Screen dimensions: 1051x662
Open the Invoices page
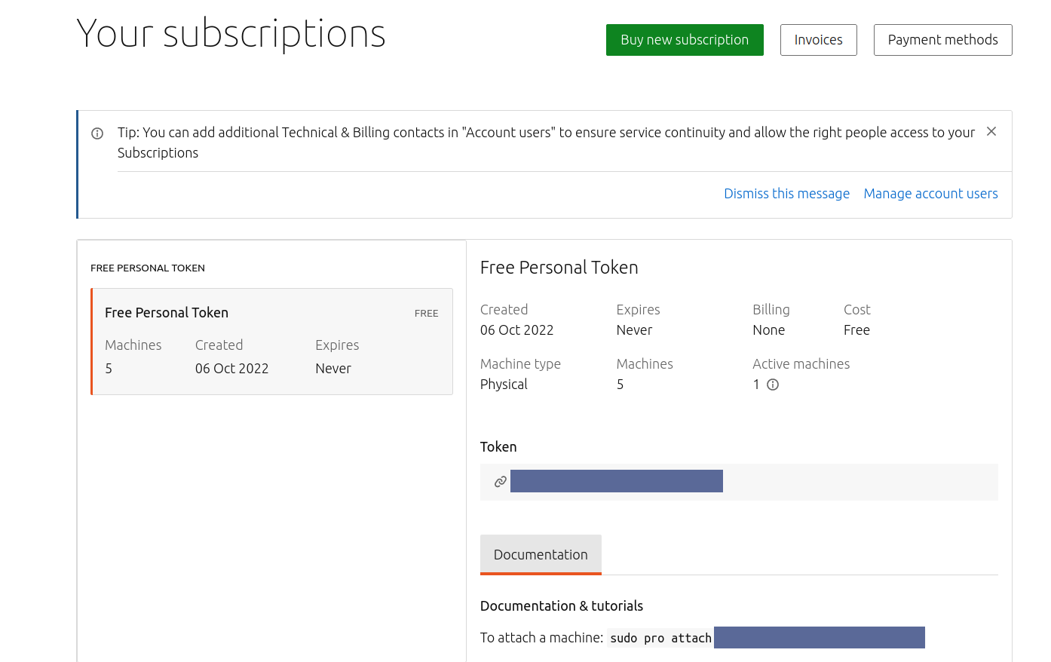point(818,40)
